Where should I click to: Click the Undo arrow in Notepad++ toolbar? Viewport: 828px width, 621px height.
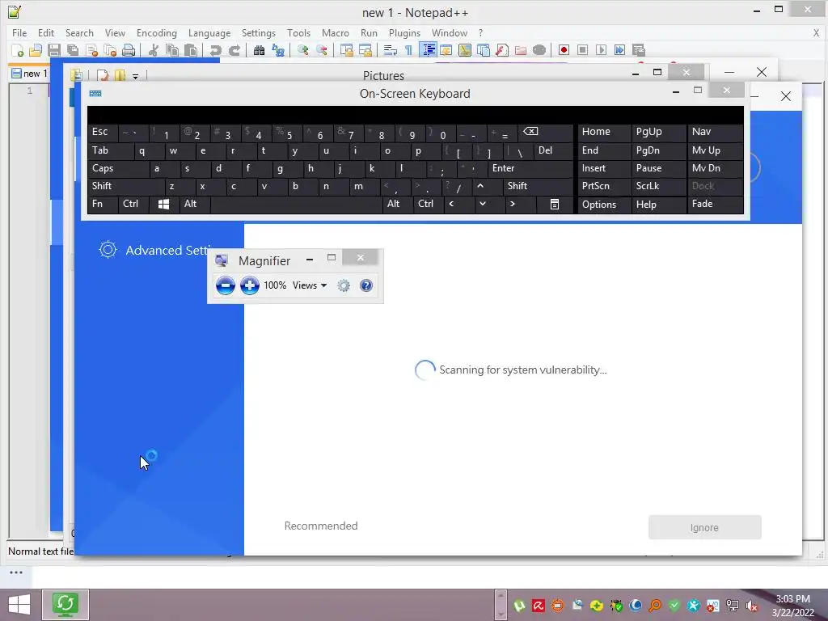(215, 50)
